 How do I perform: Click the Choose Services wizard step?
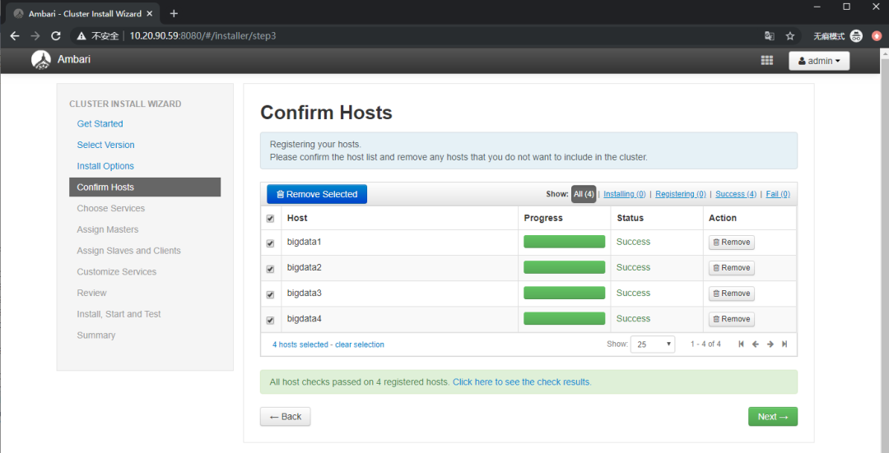(110, 208)
